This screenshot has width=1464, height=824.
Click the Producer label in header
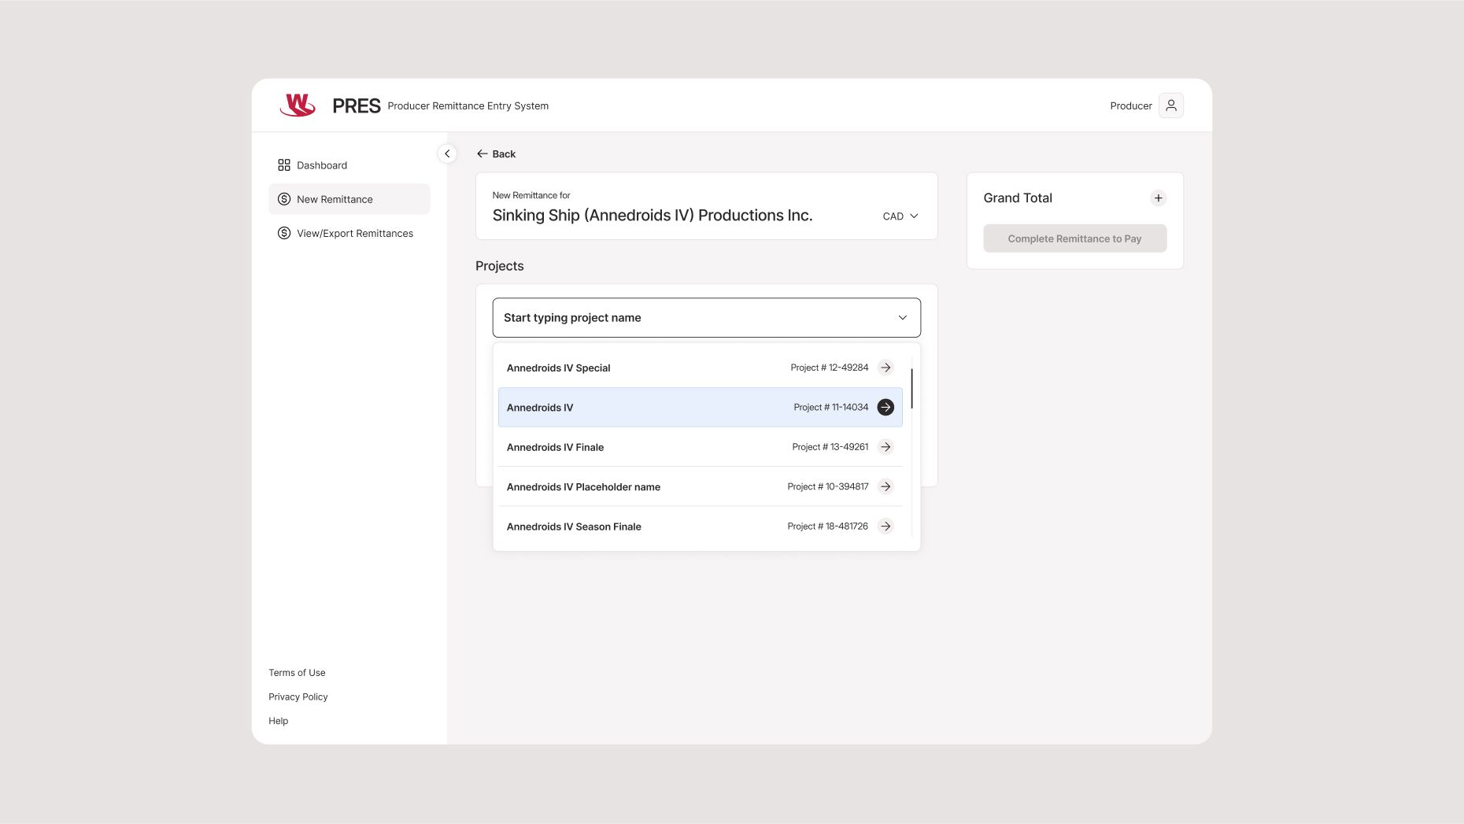click(1131, 106)
